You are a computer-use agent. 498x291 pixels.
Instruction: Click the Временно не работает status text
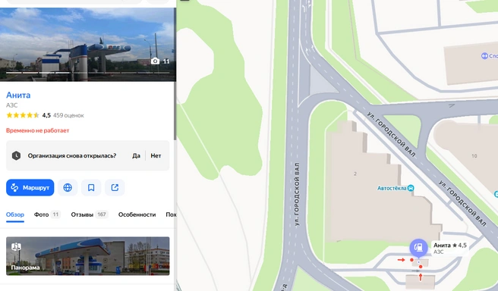click(x=37, y=130)
